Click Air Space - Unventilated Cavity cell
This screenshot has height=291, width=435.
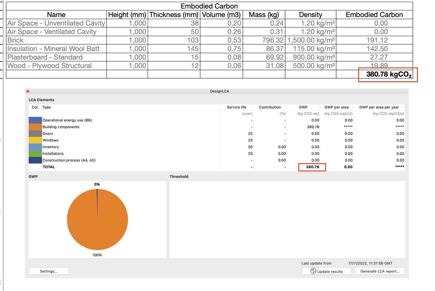point(56,24)
